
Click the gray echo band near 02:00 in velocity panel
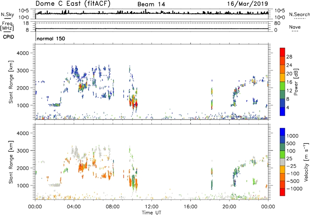54,185
